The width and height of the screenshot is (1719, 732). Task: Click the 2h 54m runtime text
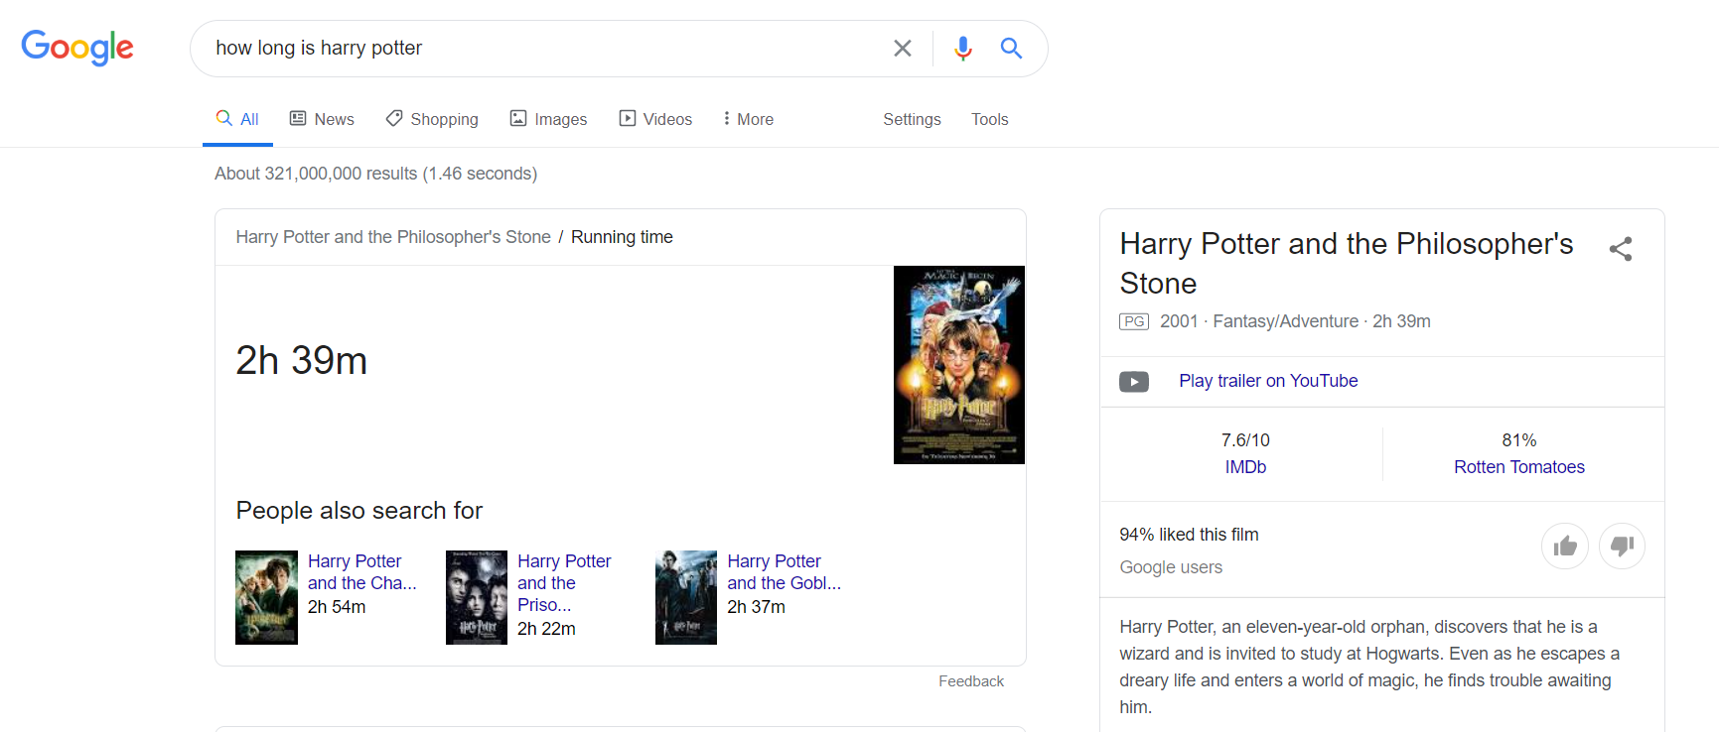[x=337, y=607]
